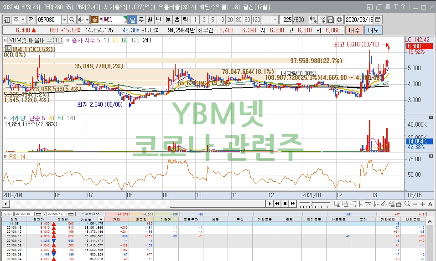Click the save floppy disk icon
Screen dimensions: 436x261
coord(330,20)
